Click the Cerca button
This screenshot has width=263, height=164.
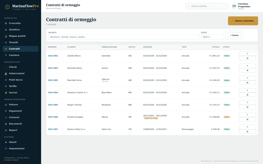[x=234, y=35]
